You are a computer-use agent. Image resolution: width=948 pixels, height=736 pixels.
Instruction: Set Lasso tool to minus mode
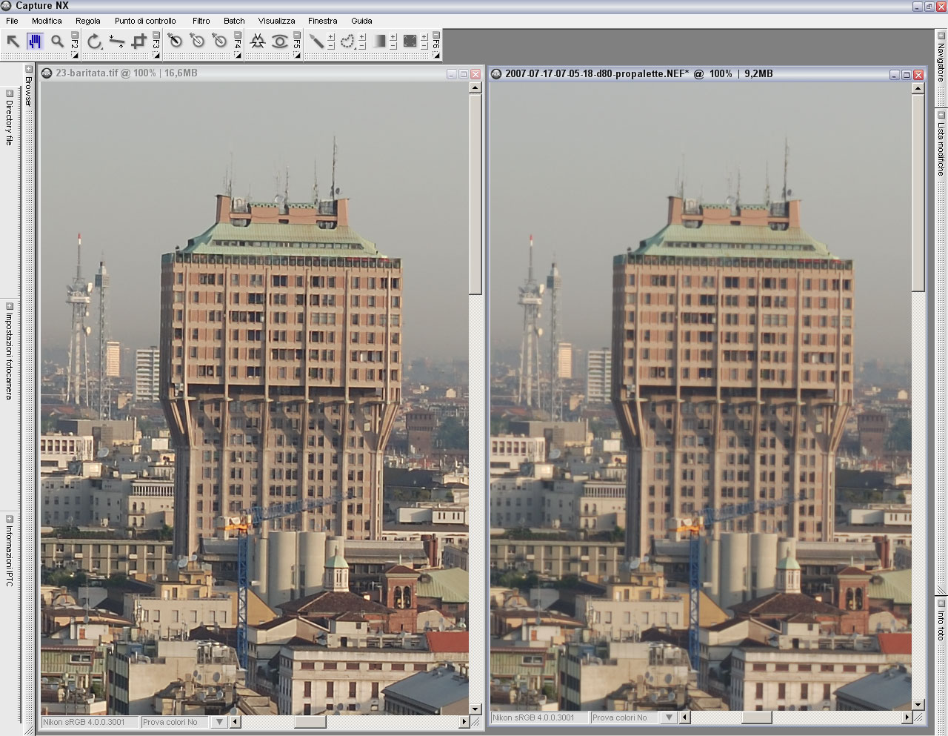362,46
